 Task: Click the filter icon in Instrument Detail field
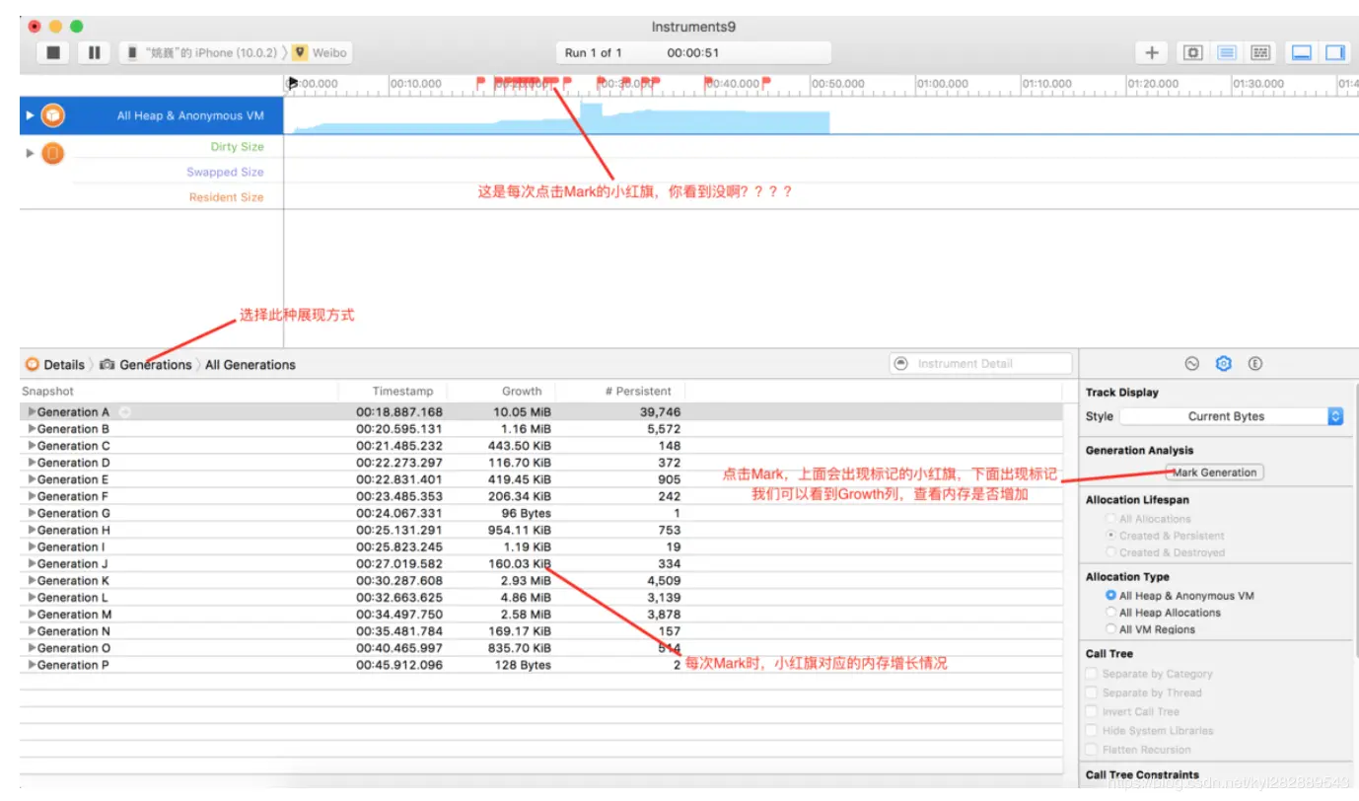[899, 363]
